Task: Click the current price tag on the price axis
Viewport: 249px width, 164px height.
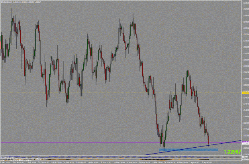Action: tap(245, 144)
